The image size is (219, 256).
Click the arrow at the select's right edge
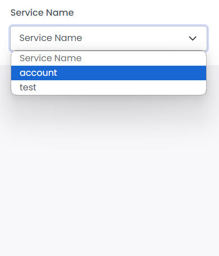click(193, 38)
